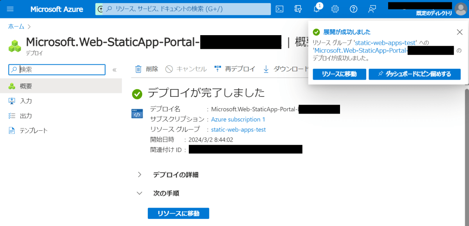Open the hamburger portal menu

click(11, 9)
